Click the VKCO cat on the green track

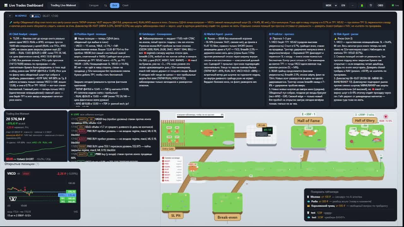[x=193, y=168]
